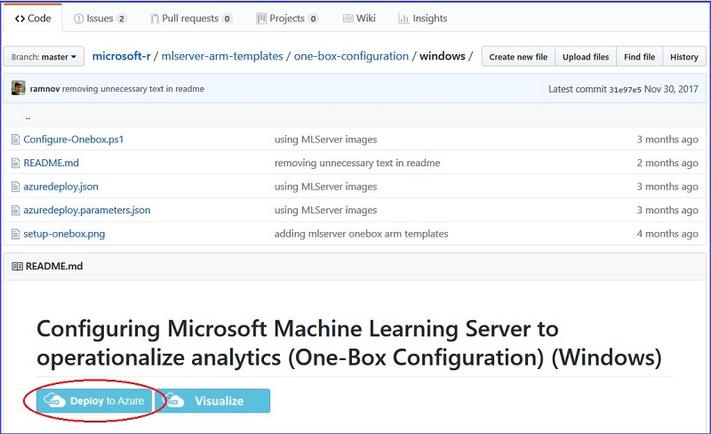Screen dimensions: 711x434
Task: Click the README.md book icon header
Action: pyautogui.click(x=17, y=267)
